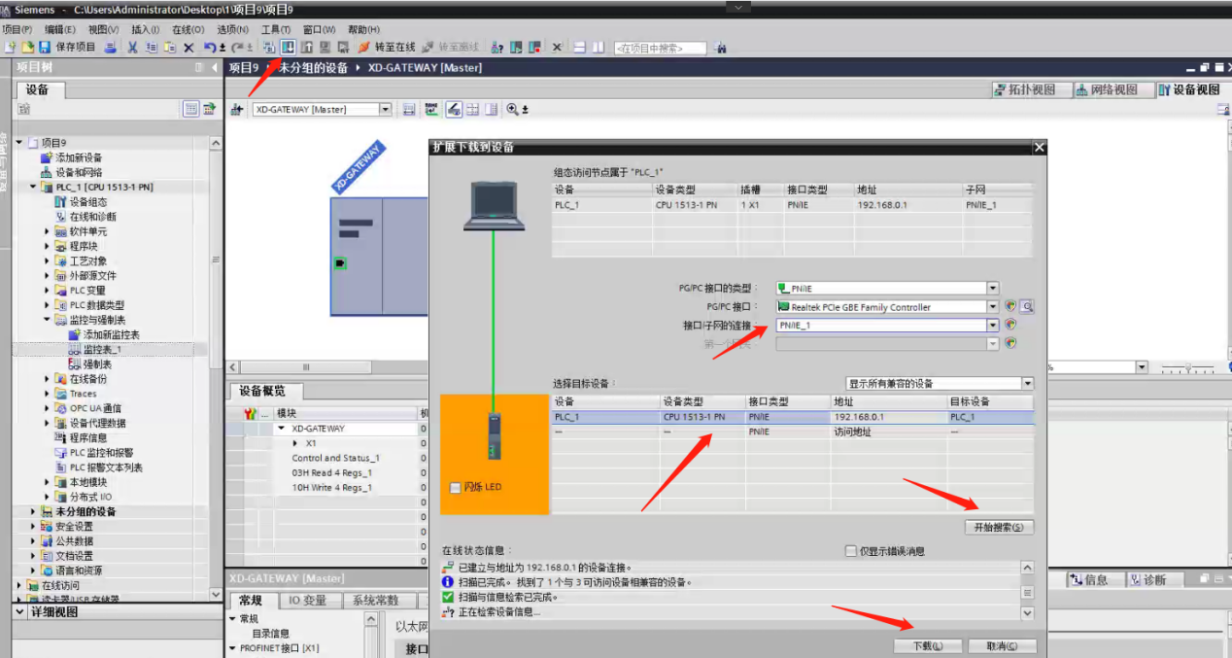Click the Cut scissors icon
Screen dimensions: 1232x658
(x=132, y=47)
